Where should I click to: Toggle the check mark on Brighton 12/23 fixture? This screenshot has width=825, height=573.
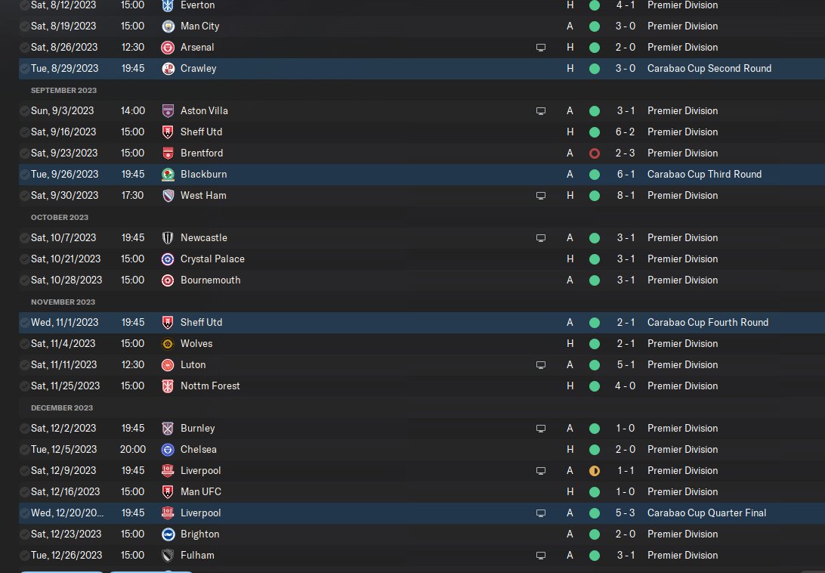pyautogui.click(x=24, y=534)
